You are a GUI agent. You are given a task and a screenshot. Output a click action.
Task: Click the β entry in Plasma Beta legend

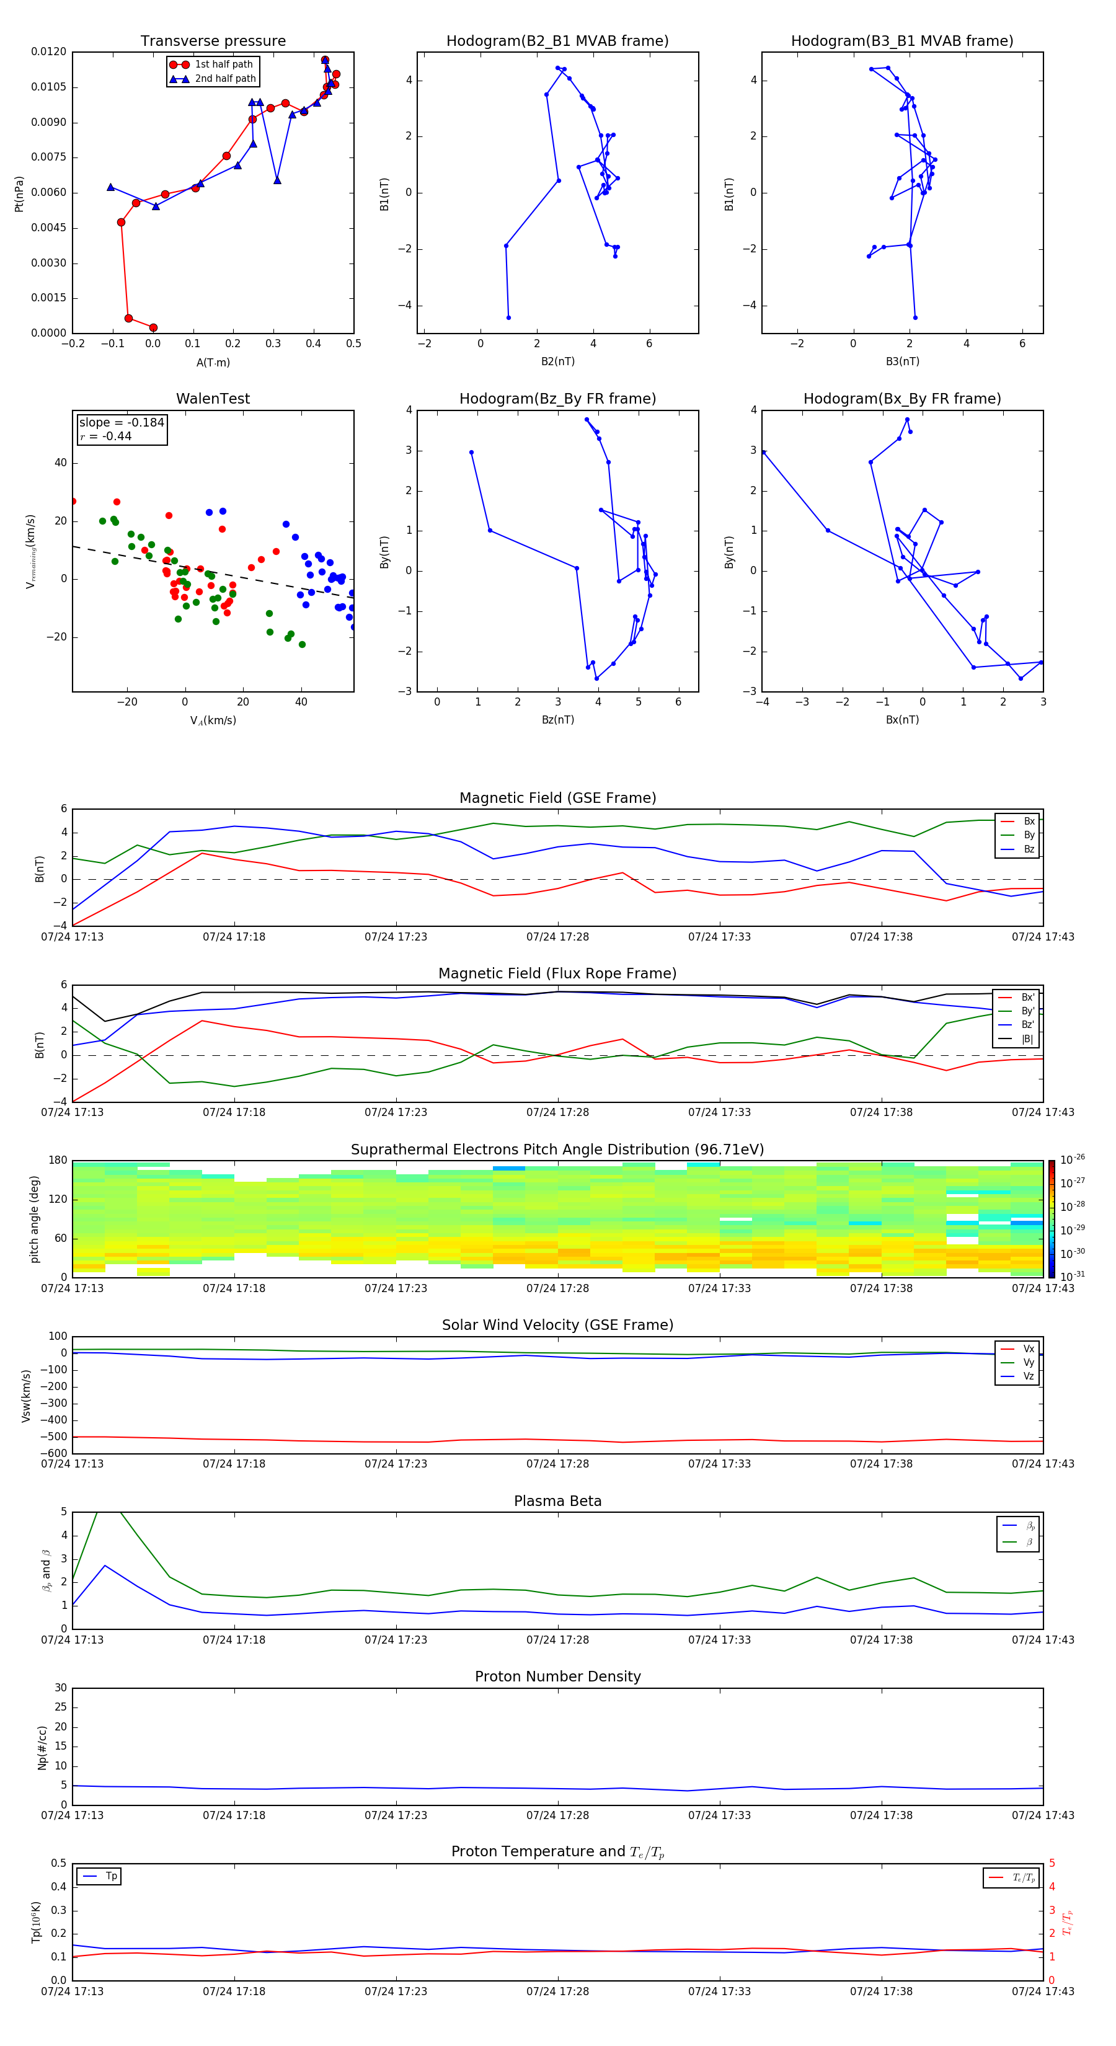(x=1018, y=1542)
